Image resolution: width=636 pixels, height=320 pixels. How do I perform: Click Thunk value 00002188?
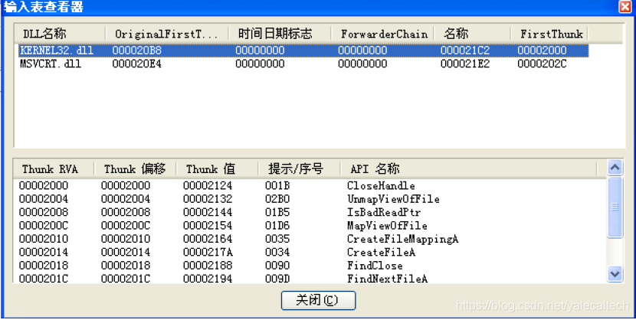tap(208, 266)
